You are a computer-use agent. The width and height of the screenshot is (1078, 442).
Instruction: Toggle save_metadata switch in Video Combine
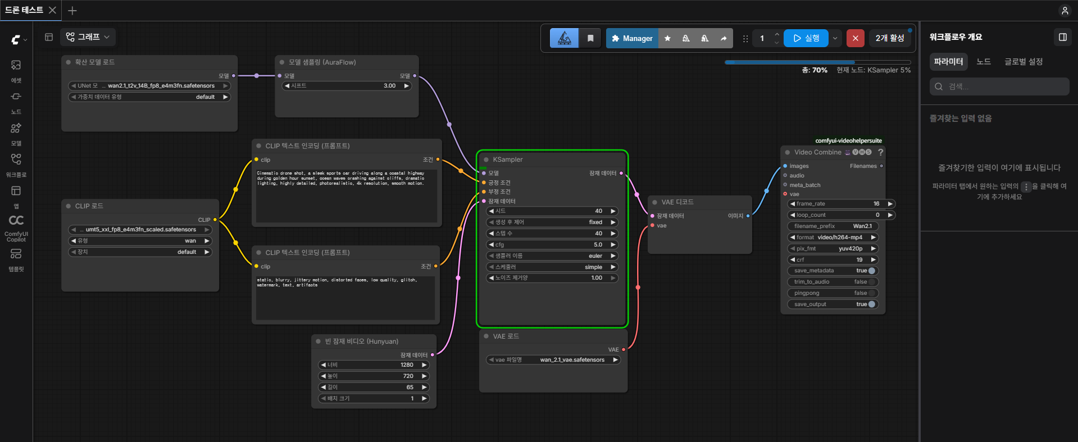click(872, 271)
